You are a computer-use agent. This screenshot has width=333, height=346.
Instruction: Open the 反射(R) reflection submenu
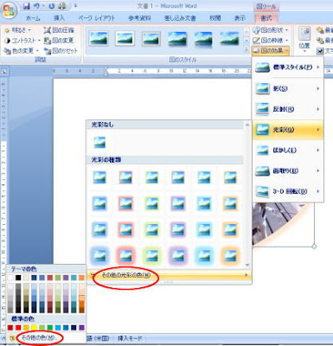[x=288, y=109]
